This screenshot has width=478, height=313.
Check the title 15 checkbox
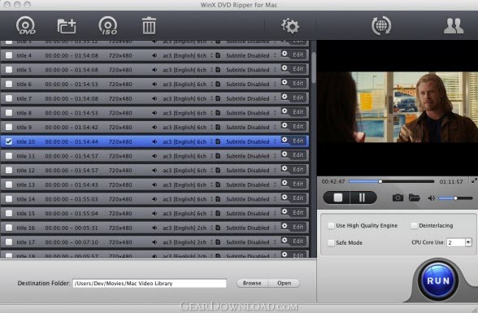(9, 213)
